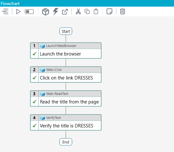The width and height of the screenshot is (174, 152).
Task: Toggle the switch next to the play button
Action: [x=29, y=12]
